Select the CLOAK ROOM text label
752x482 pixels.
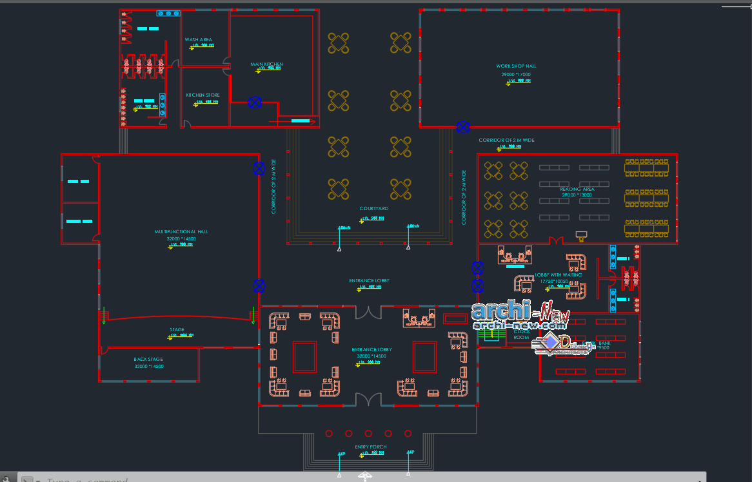coord(520,335)
